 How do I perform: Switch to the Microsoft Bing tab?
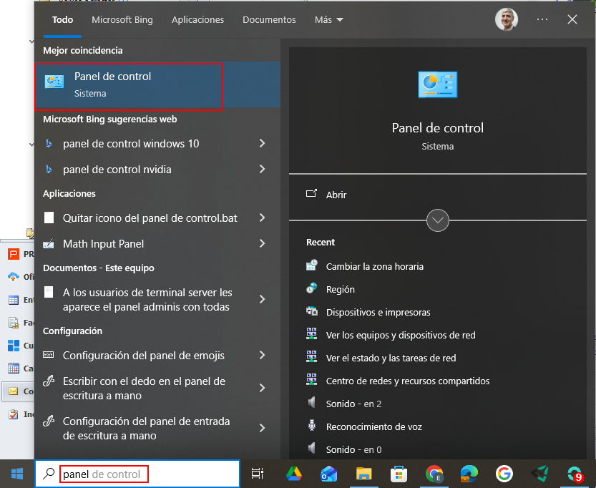pos(122,20)
